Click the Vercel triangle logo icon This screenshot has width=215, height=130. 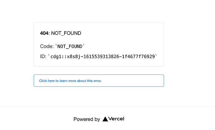[x=105, y=119]
